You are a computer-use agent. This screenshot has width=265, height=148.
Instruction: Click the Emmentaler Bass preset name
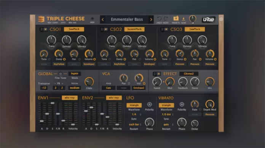pyautogui.click(x=127, y=19)
